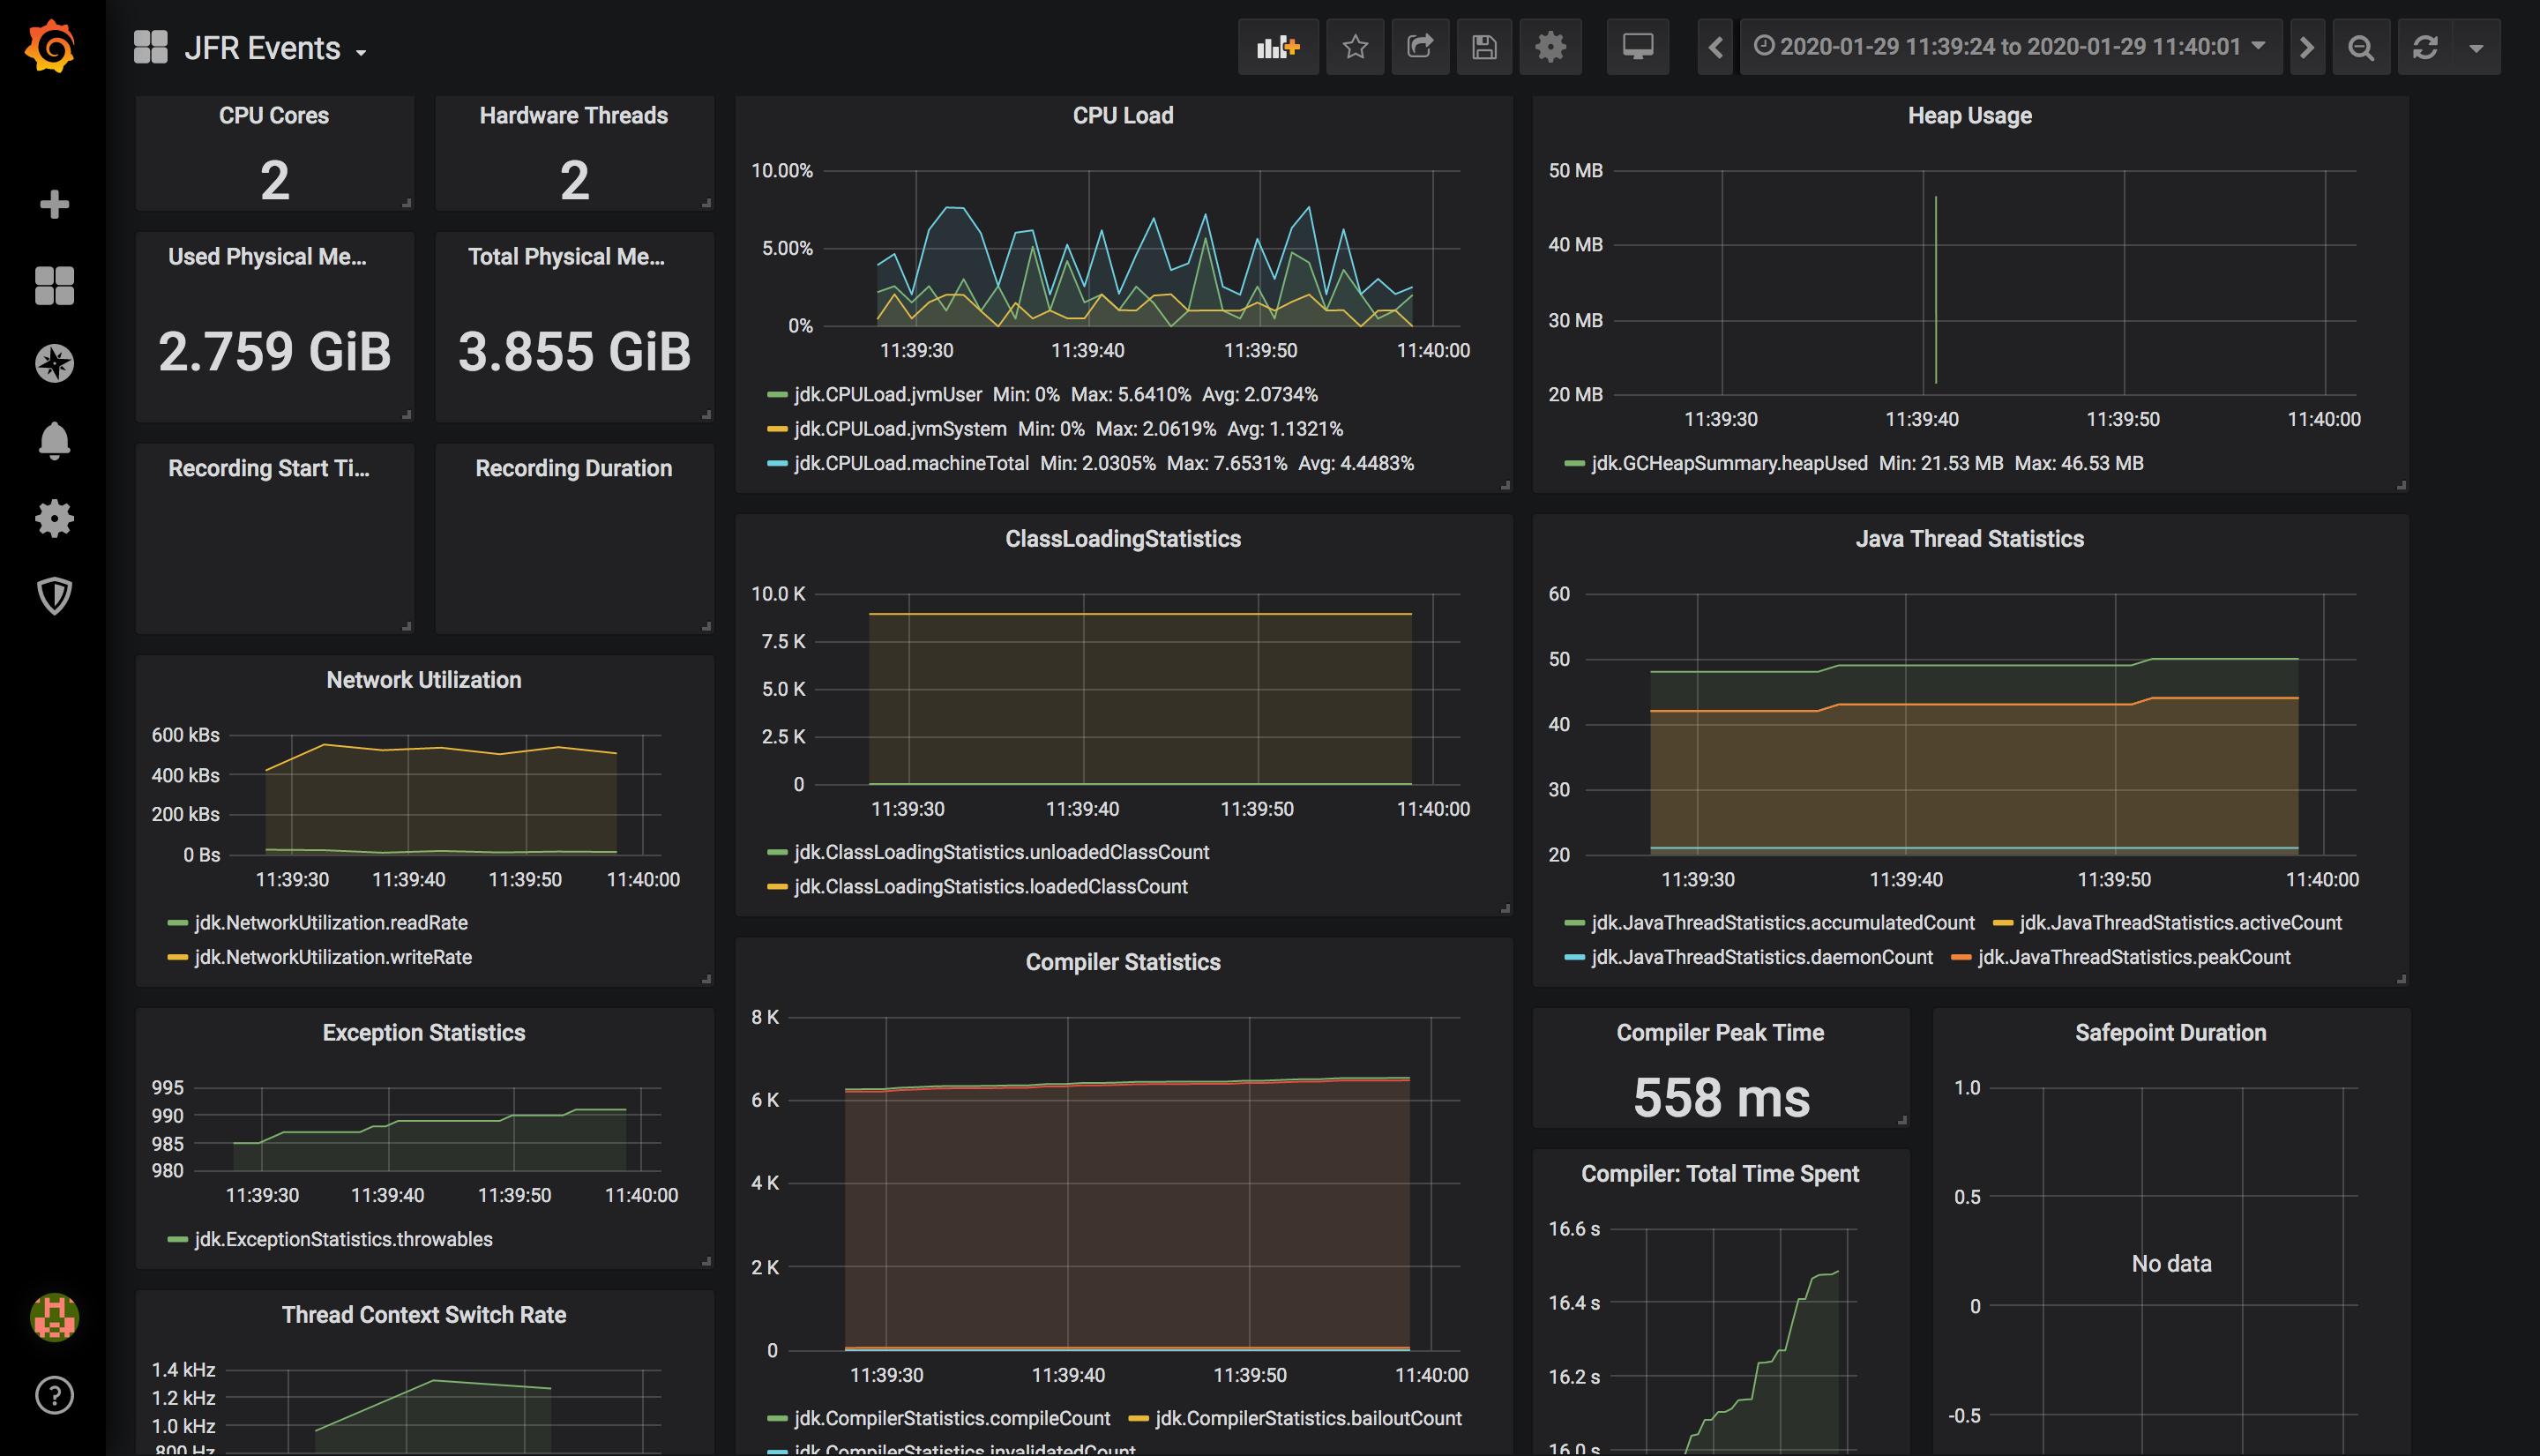Screen dimensions: 2540x1456
Task: Click the Create plus icon in sidebar
Action: pos(54,205)
